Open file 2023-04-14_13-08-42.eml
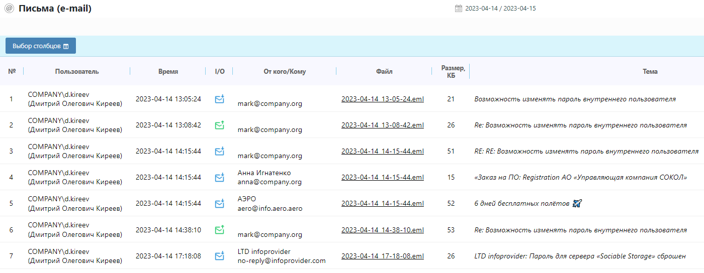Viewport: 704px width, 273px height. point(382,125)
